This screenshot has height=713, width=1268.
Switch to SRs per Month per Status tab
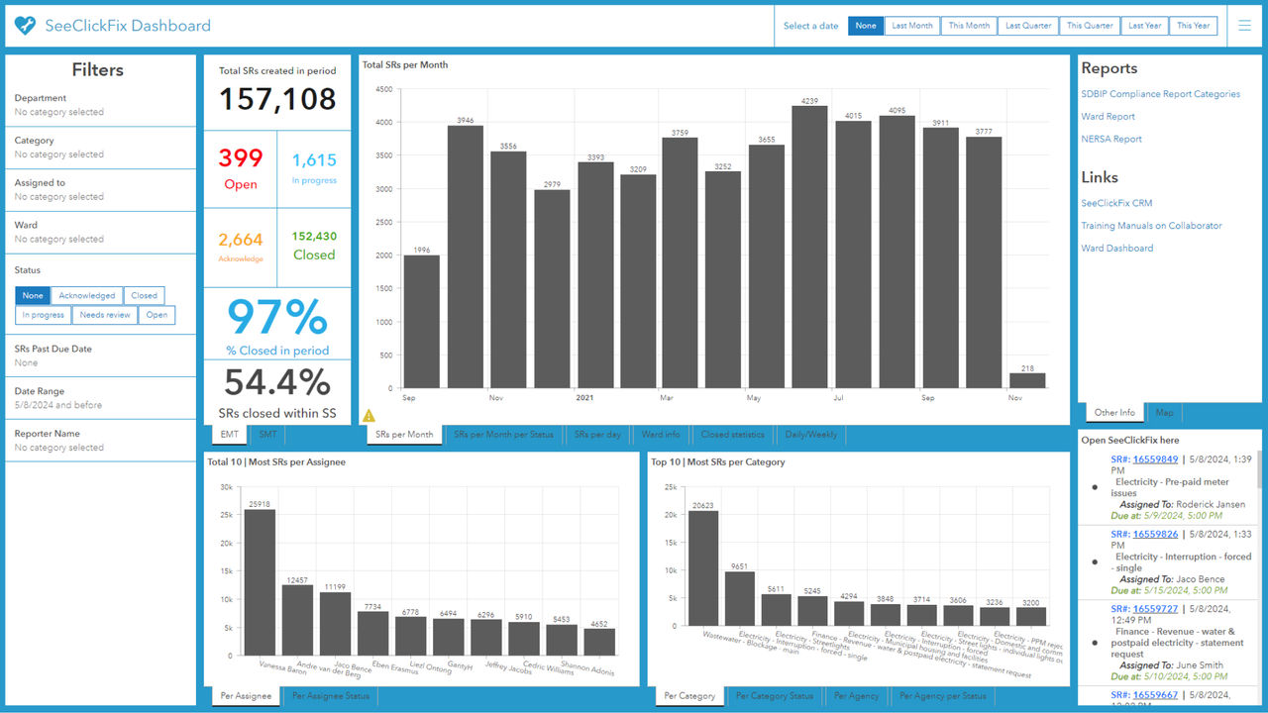pyautogui.click(x=503, y=434)
